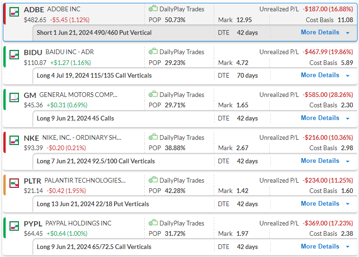Click 'Long 9 Jun 21, 2024 65/72.5 Call Verticals'
Screen dimensions: 359x257
pyautogui.click(x=94, y=247)
